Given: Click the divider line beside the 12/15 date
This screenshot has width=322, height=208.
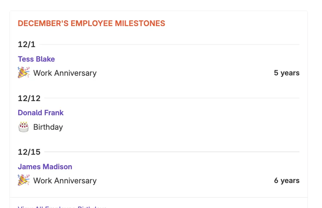Looking at the screenshot, I should (x=172, y=152).
